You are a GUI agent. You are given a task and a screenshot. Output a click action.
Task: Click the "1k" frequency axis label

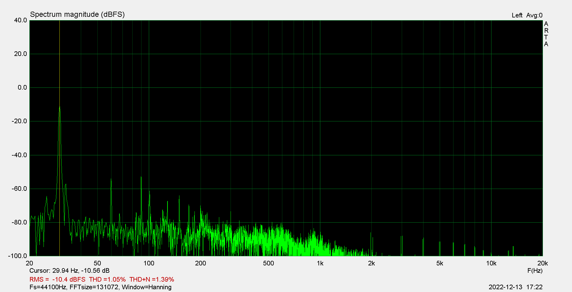click(320, 263)
